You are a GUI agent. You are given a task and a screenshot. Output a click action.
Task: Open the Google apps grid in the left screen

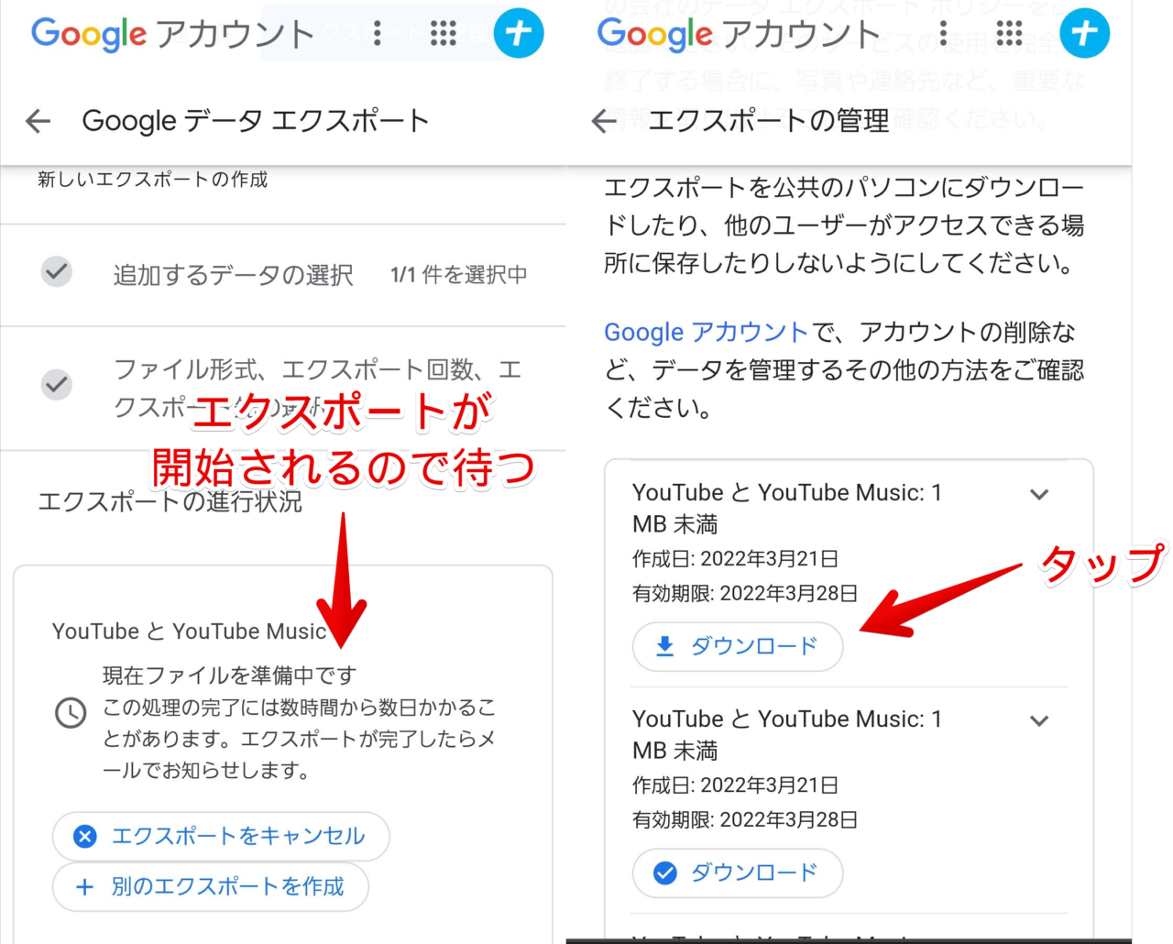(x=444, y=34)
